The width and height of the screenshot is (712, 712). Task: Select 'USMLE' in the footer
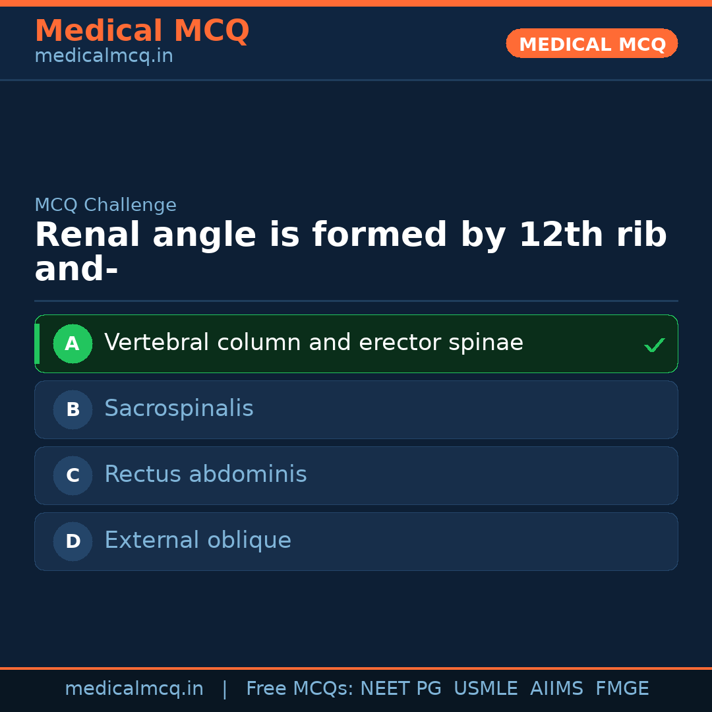[x=485, y=689]
